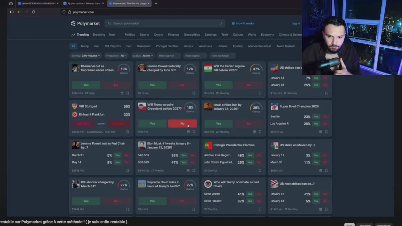Click the padlock site info icon
This screenshot has width=402, height=226.
pos(69,12)
